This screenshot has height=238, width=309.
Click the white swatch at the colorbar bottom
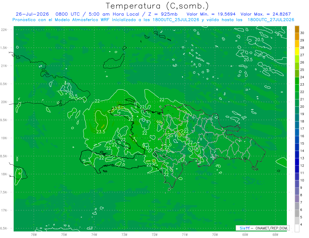[297, 228]
